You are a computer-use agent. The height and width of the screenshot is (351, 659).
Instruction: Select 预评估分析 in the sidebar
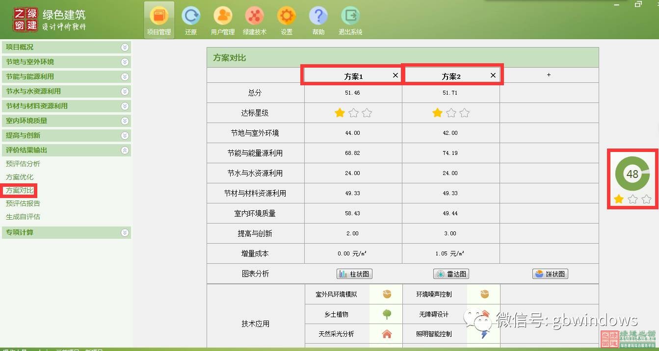23,164
